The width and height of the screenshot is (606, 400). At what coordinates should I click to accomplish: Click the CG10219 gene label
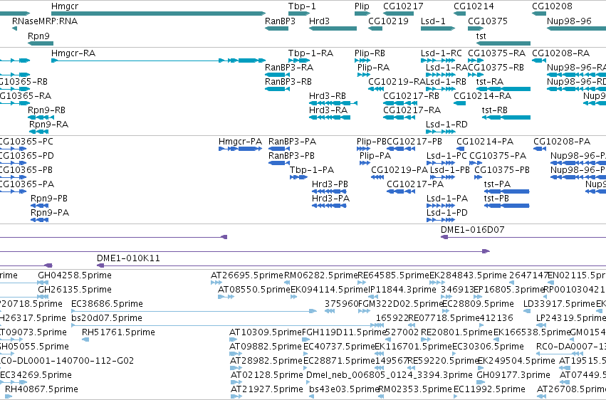(388, 21)
